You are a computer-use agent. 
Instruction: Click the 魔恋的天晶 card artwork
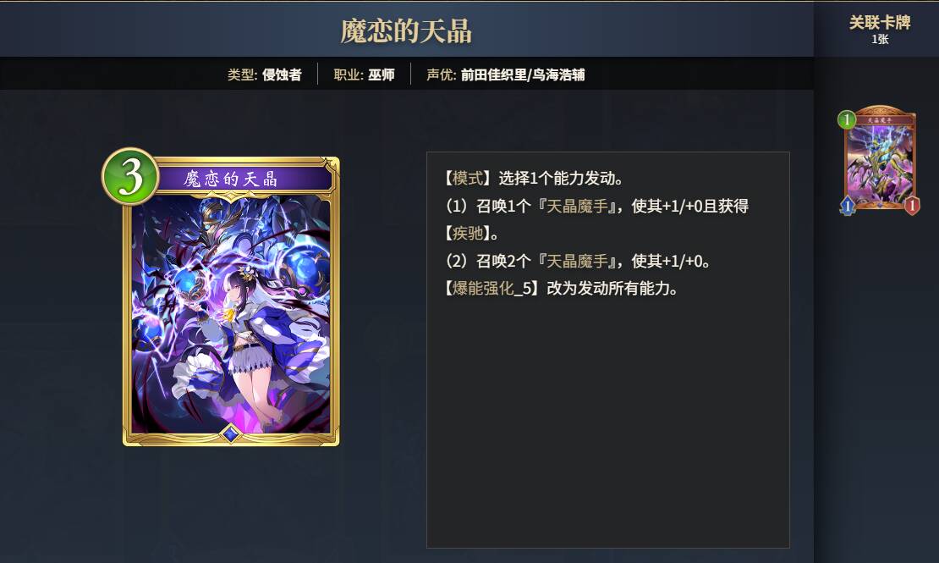click(x=231, y=315)
